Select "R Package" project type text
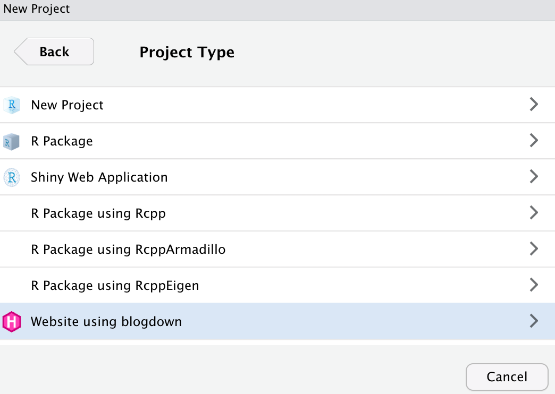 point(62,141)
